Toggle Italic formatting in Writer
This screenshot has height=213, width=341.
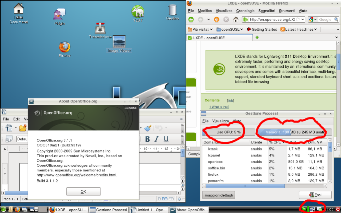[157, 139]
